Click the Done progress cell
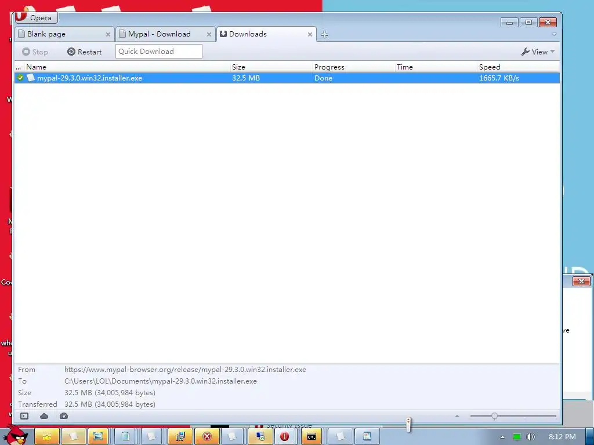 point(323,78)
